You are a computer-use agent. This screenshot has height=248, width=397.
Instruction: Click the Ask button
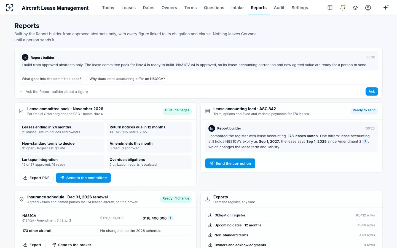(372, 91)
